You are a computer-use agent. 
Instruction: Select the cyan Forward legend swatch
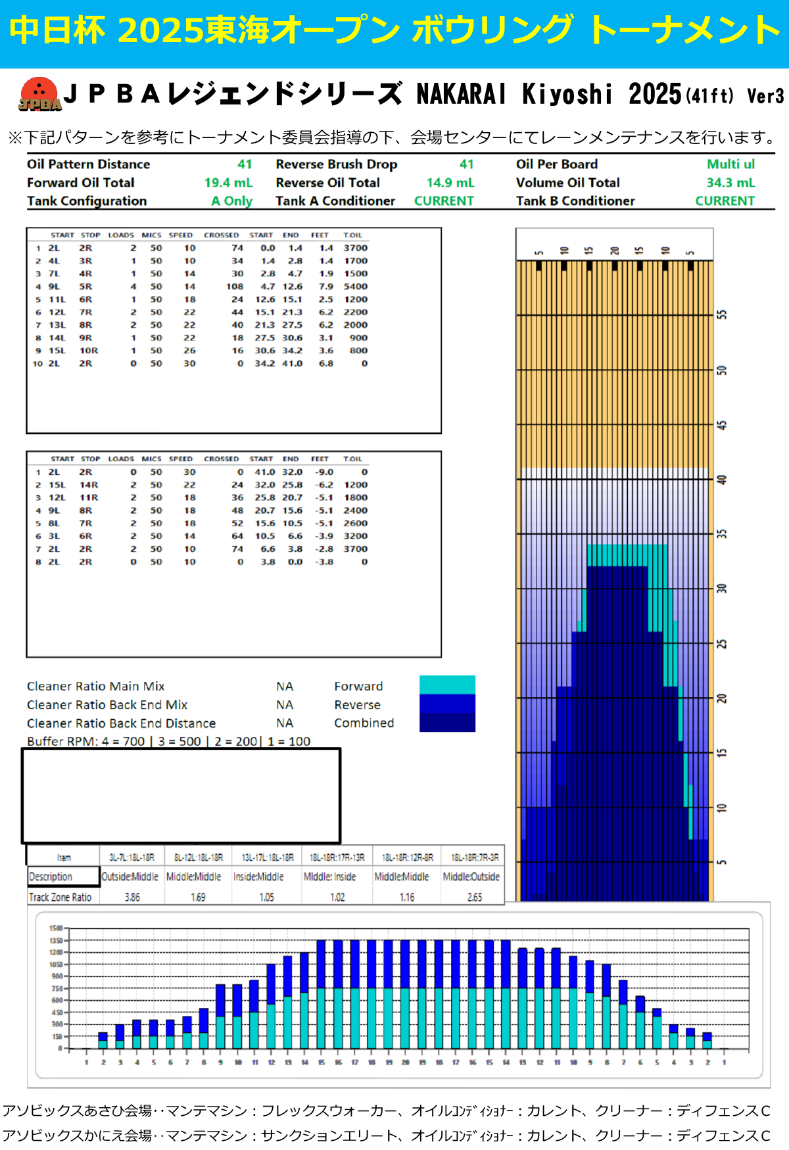pos(447,684)
